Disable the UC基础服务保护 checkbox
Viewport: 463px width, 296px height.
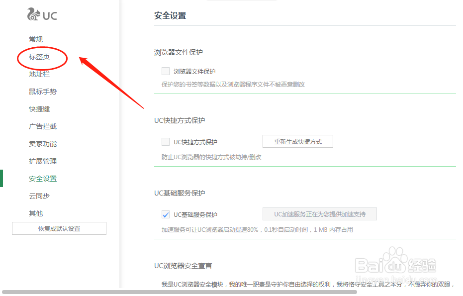coord(165,214)
